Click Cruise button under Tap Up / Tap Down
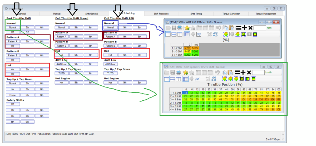316x146 pixels. (x=13, y=95)
